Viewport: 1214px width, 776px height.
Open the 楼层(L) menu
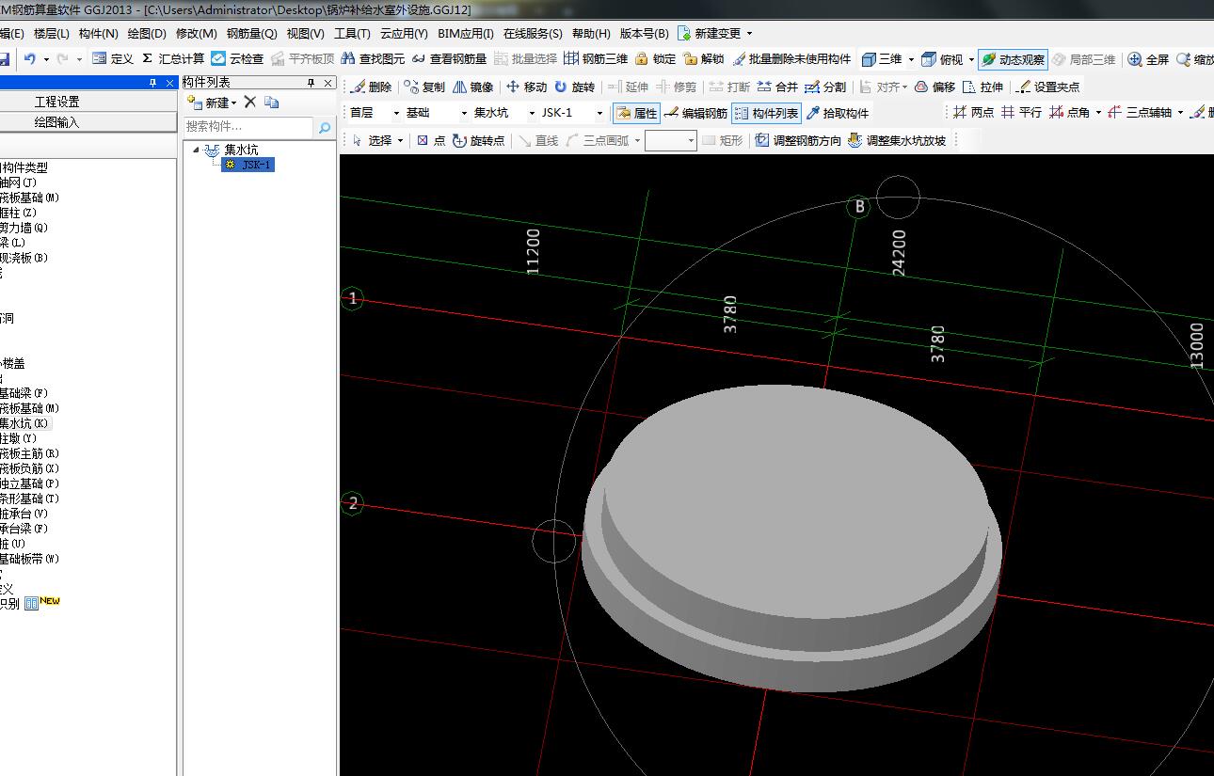click(52, 33)
